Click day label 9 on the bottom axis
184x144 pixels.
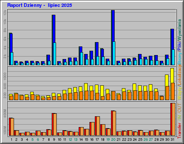coord(54,140)
